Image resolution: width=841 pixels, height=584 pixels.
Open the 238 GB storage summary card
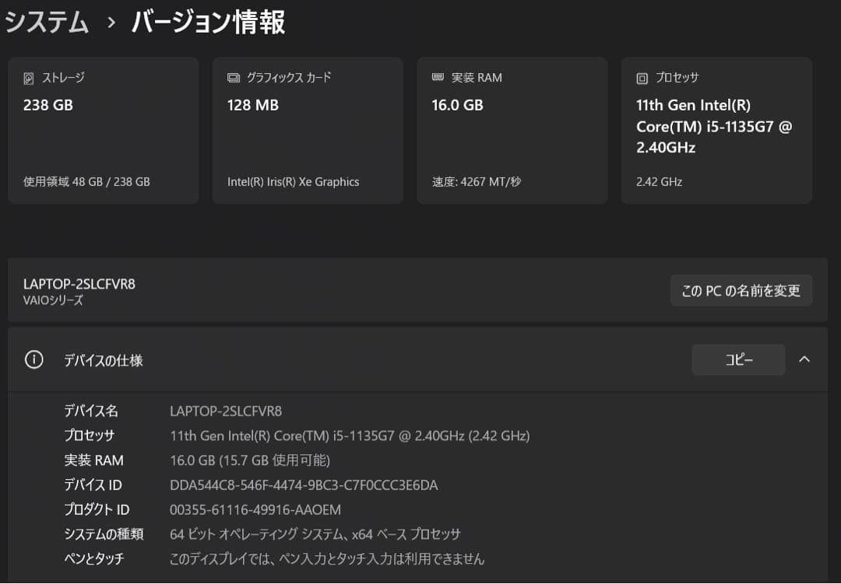coord(103,130)
